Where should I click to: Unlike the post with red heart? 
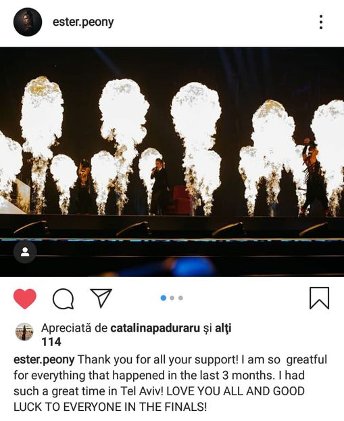point(24,298)
